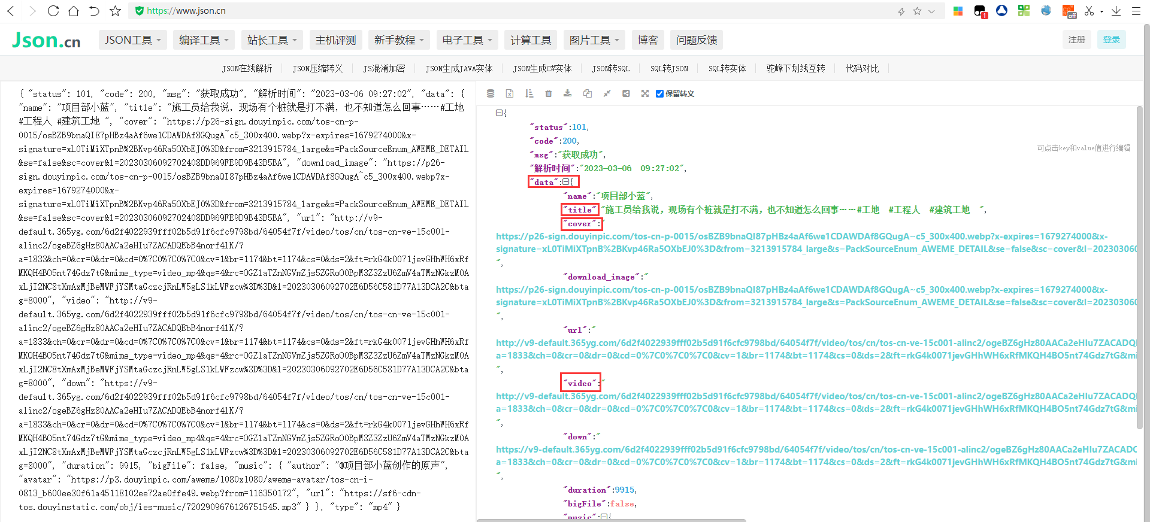The width and height of the screenshot is (1150, 522).
Task: Click the green squares extension icon
Action: coord(1024,11)
